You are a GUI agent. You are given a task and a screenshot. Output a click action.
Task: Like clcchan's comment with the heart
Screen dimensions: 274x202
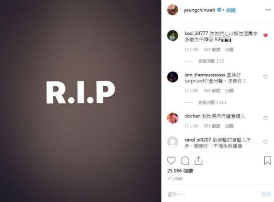pos(266,118)
